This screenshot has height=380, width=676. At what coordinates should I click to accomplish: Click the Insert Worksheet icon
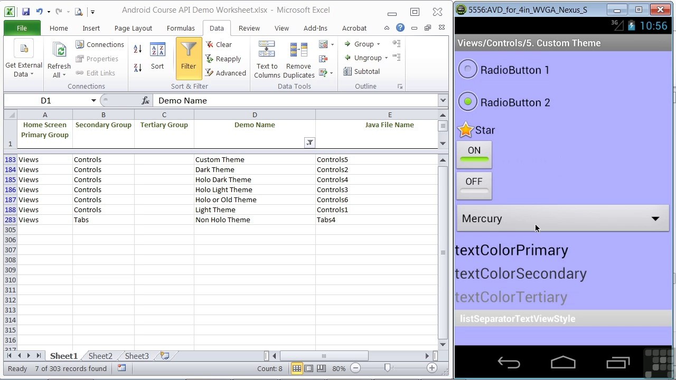[165, 356]
